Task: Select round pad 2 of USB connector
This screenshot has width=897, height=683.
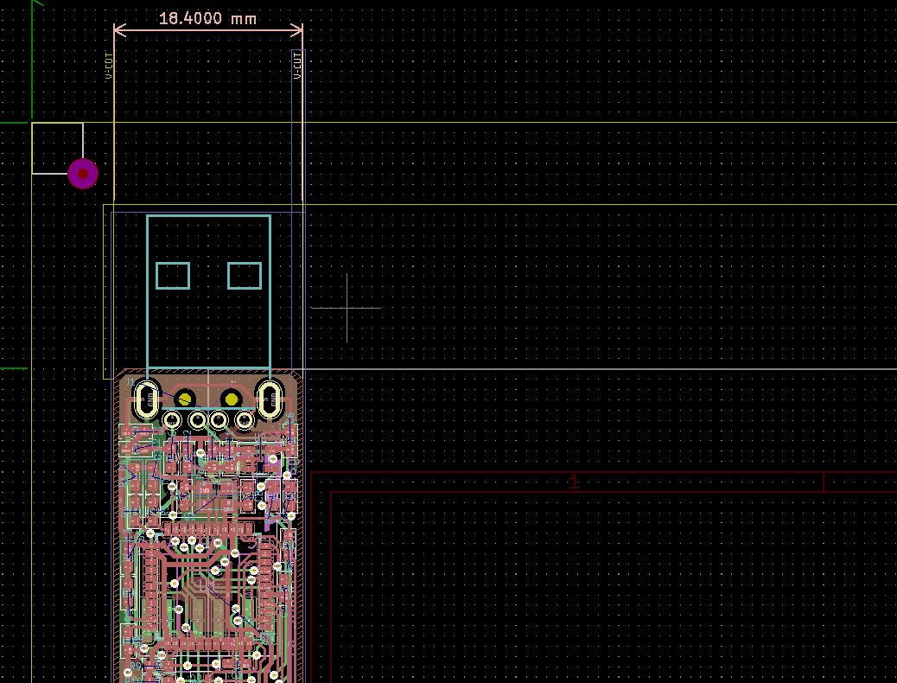Action: [197, 421]
